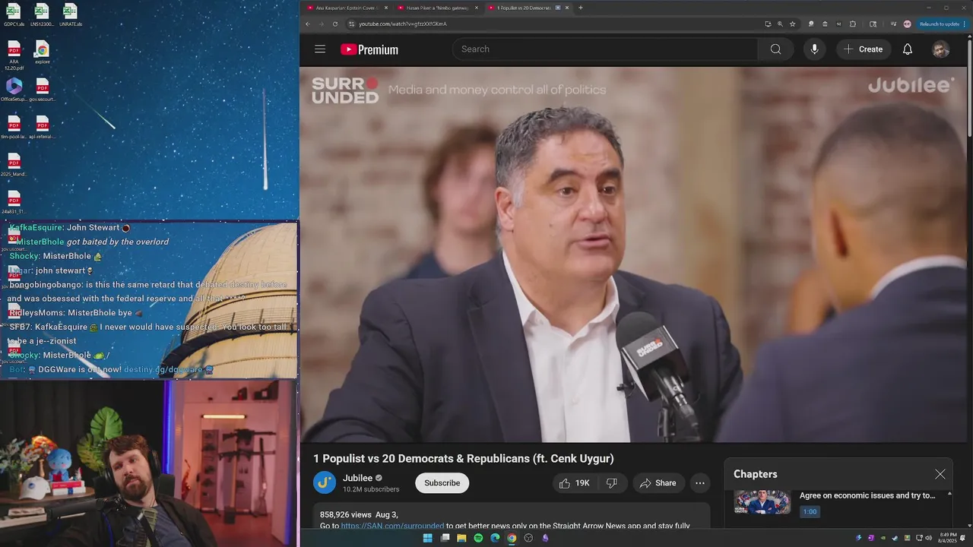Subscribe to the Jubilee channel
The image size is (973, 547).
(x=442, y=483)
